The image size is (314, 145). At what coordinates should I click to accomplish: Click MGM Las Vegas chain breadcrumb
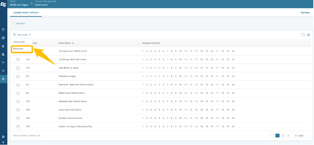19,5
